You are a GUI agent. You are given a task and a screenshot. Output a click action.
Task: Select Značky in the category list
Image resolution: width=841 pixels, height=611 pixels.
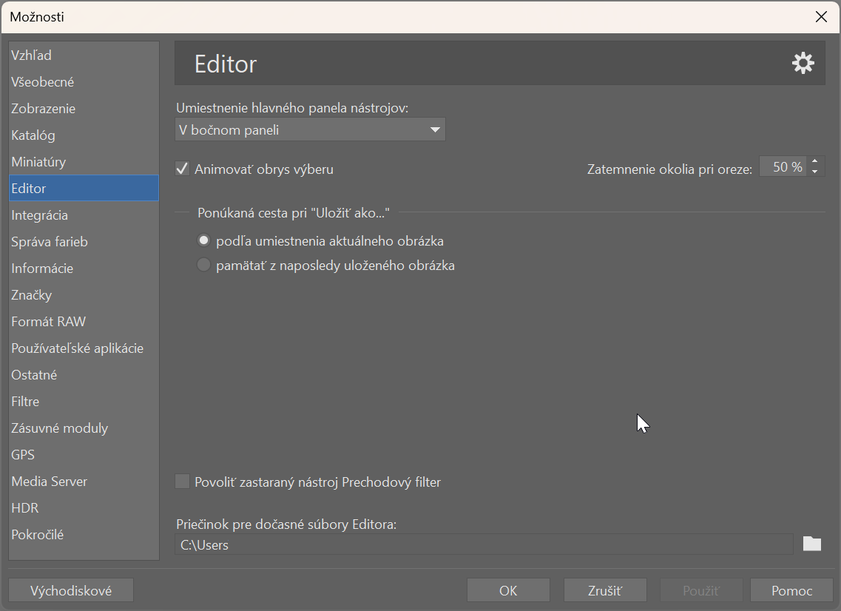(84, 295)
